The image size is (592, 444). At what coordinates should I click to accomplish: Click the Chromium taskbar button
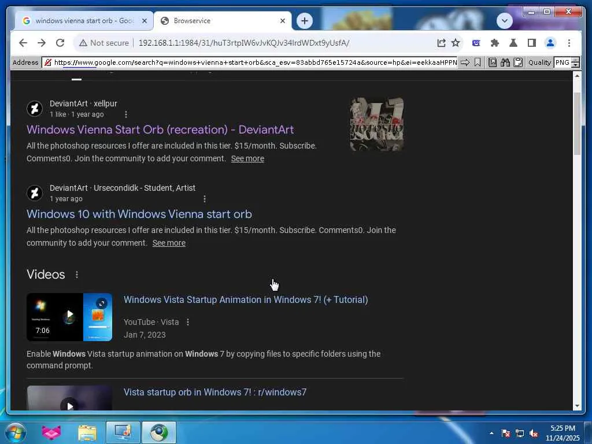coord(159,432)
